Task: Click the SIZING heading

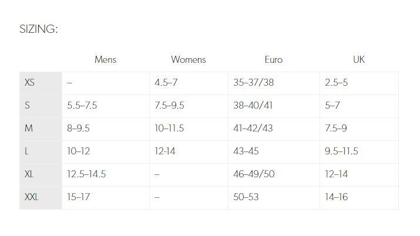Action: pos(39,29)
